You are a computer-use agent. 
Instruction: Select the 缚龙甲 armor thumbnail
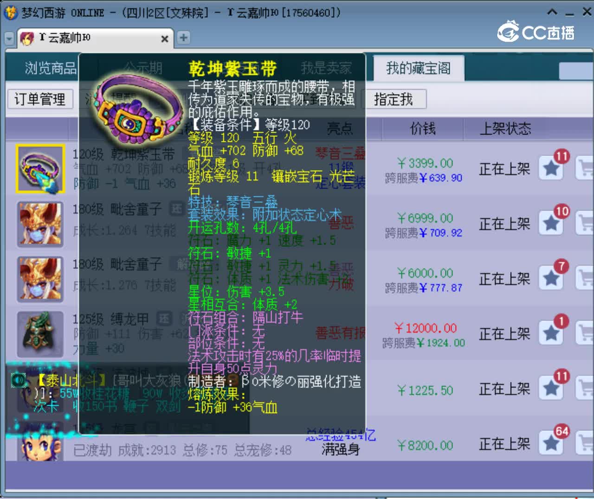click(x=40, y=334)
